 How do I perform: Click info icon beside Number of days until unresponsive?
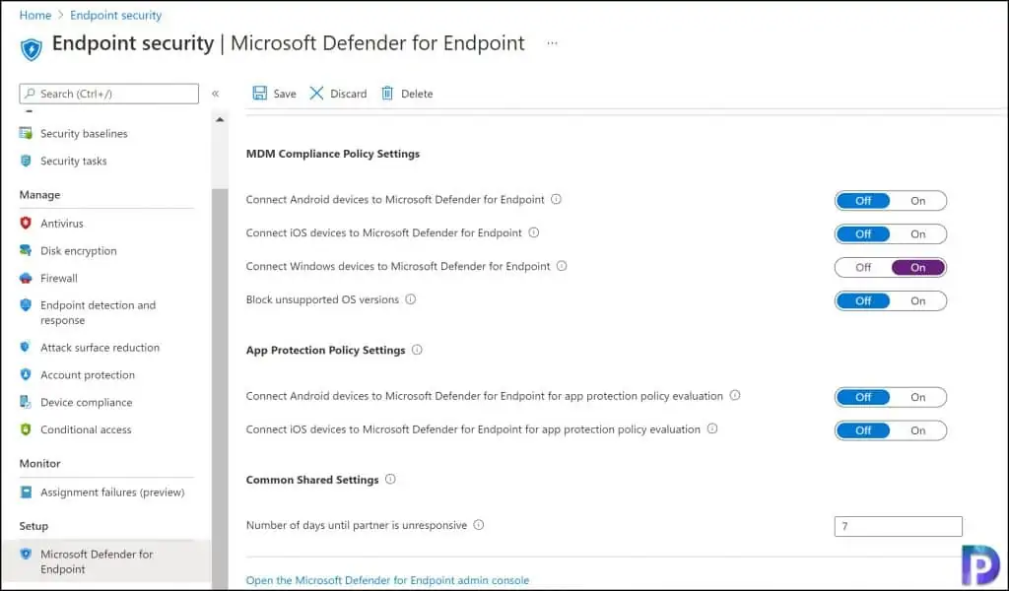479,525
